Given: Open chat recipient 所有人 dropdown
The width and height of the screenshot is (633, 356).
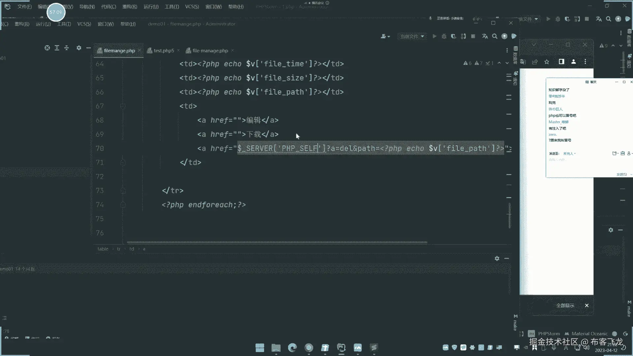Looking at the screenshot, I should tap(569, 154).
